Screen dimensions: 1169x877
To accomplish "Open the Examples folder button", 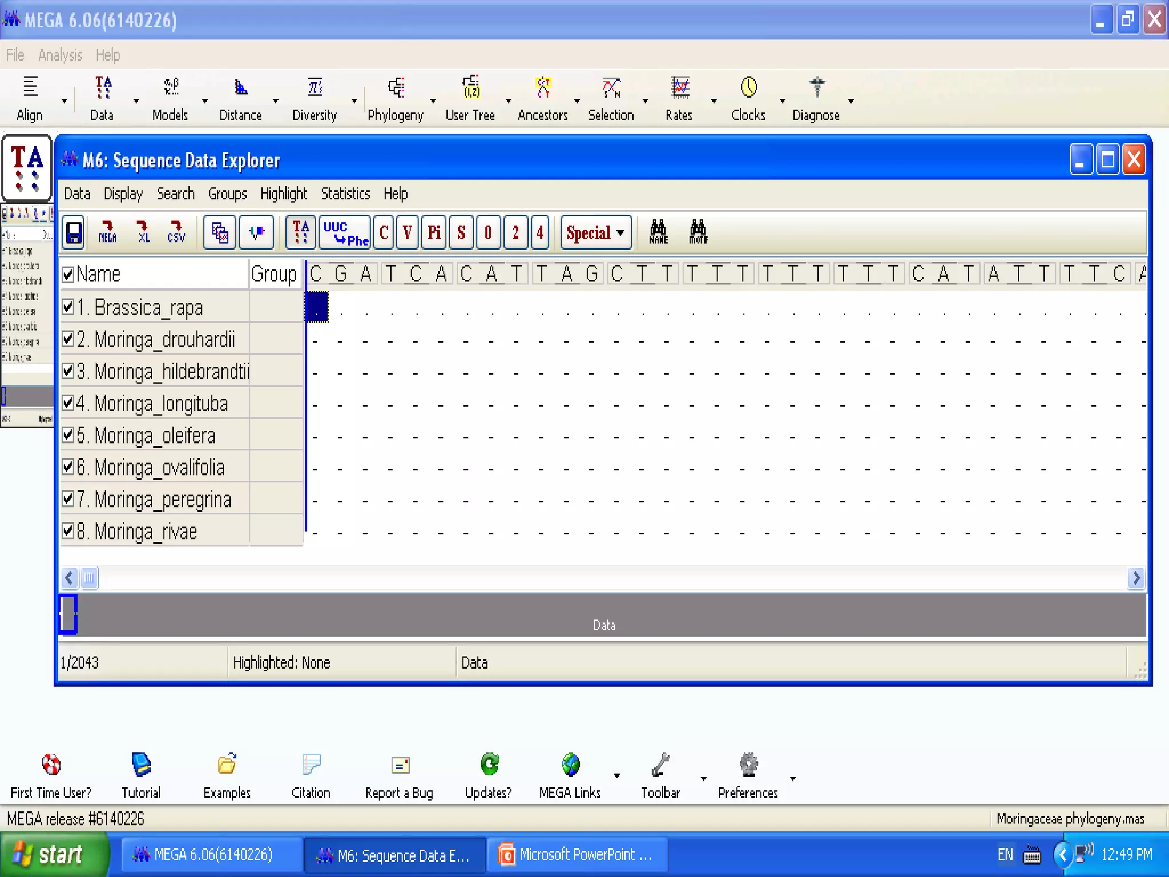I will (x=227, y=775).
